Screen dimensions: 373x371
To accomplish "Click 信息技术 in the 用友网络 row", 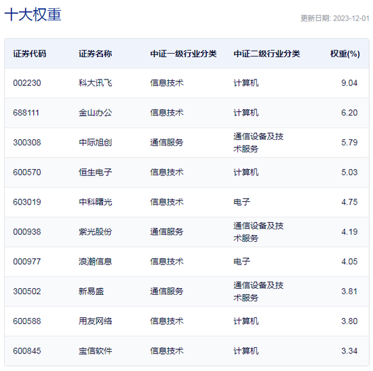I will point(167,321).
